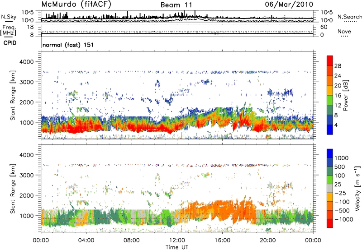This screenshot has height=250, width=362.
Task: Click the 4 tick on power colorbar
Action: pyautogui.click(x=336, y=125)
